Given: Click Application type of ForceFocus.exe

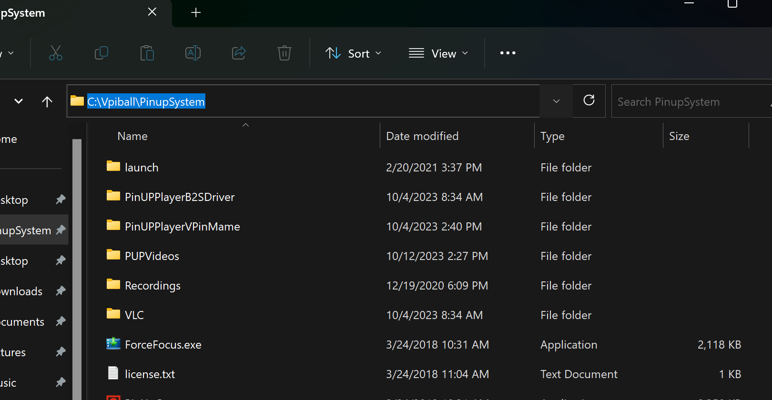Looking at the screenshot, I should click(569, 345).
